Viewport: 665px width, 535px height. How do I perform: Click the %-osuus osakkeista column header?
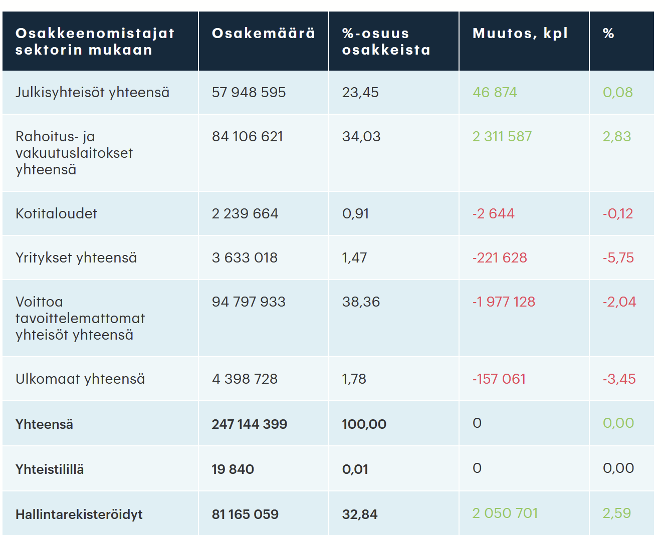point(386,42)
